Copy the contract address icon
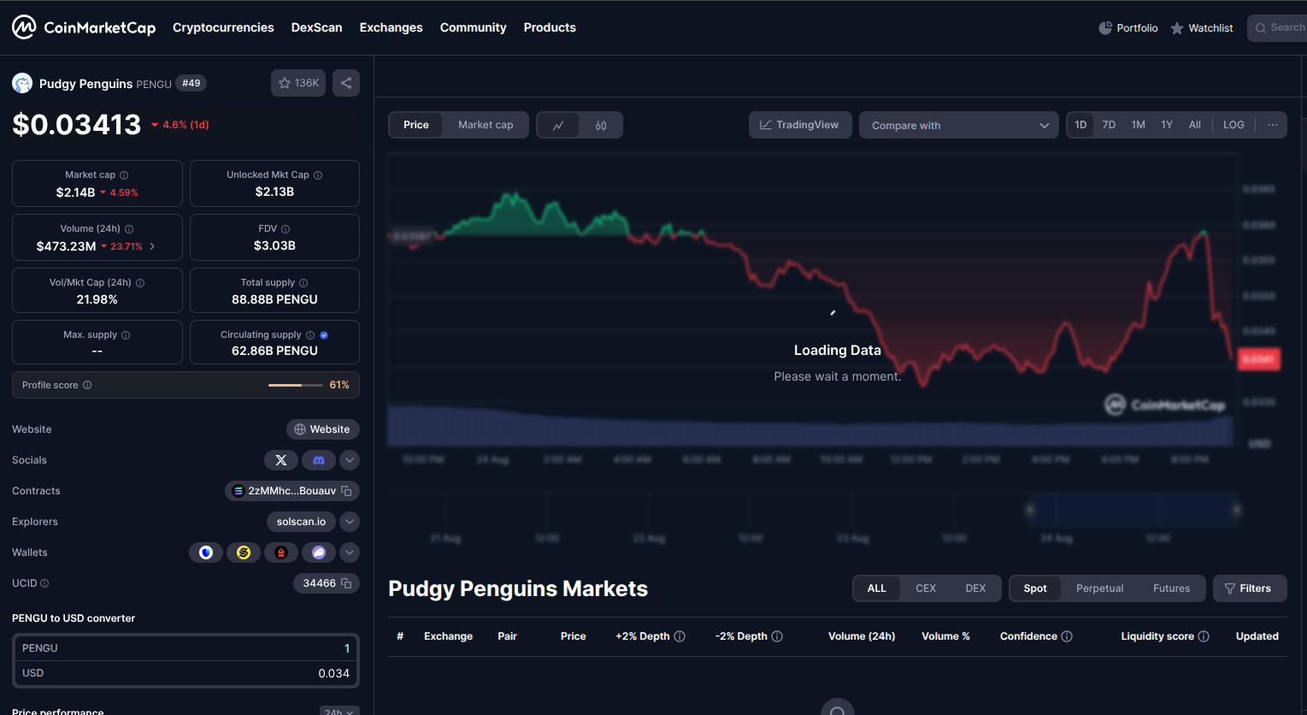Viewport: 1307px width, 715px height. coord(346,491)
